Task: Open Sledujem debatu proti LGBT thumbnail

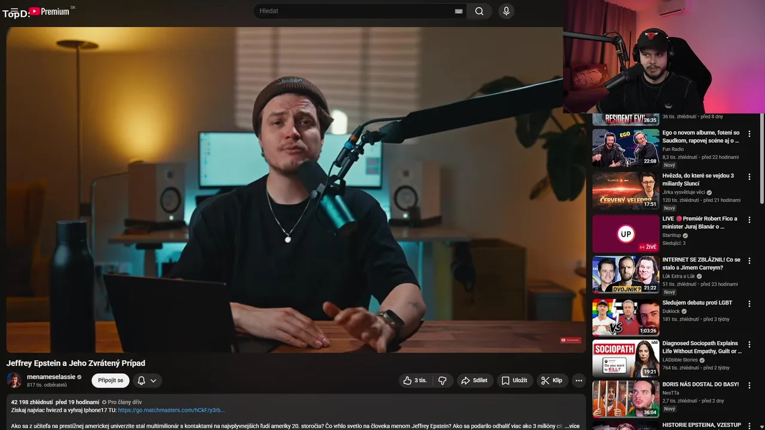Action: coord(626,318)
